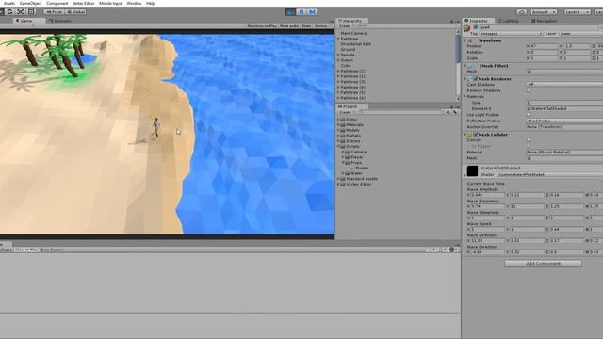Collapse the Scripts folder
The width and height of the screenshot is (603, 339).
(338, 147)
